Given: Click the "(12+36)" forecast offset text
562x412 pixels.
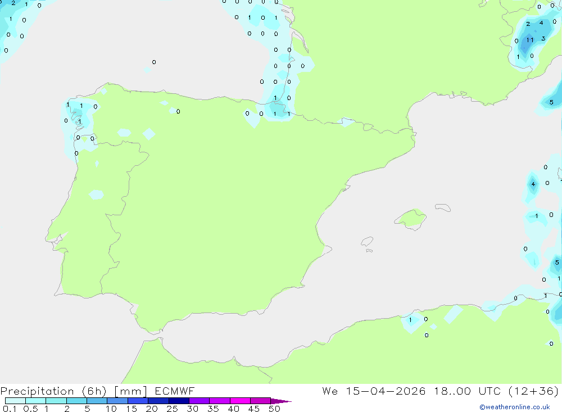Looking at the screenshot, I should (x=533, y=391).
